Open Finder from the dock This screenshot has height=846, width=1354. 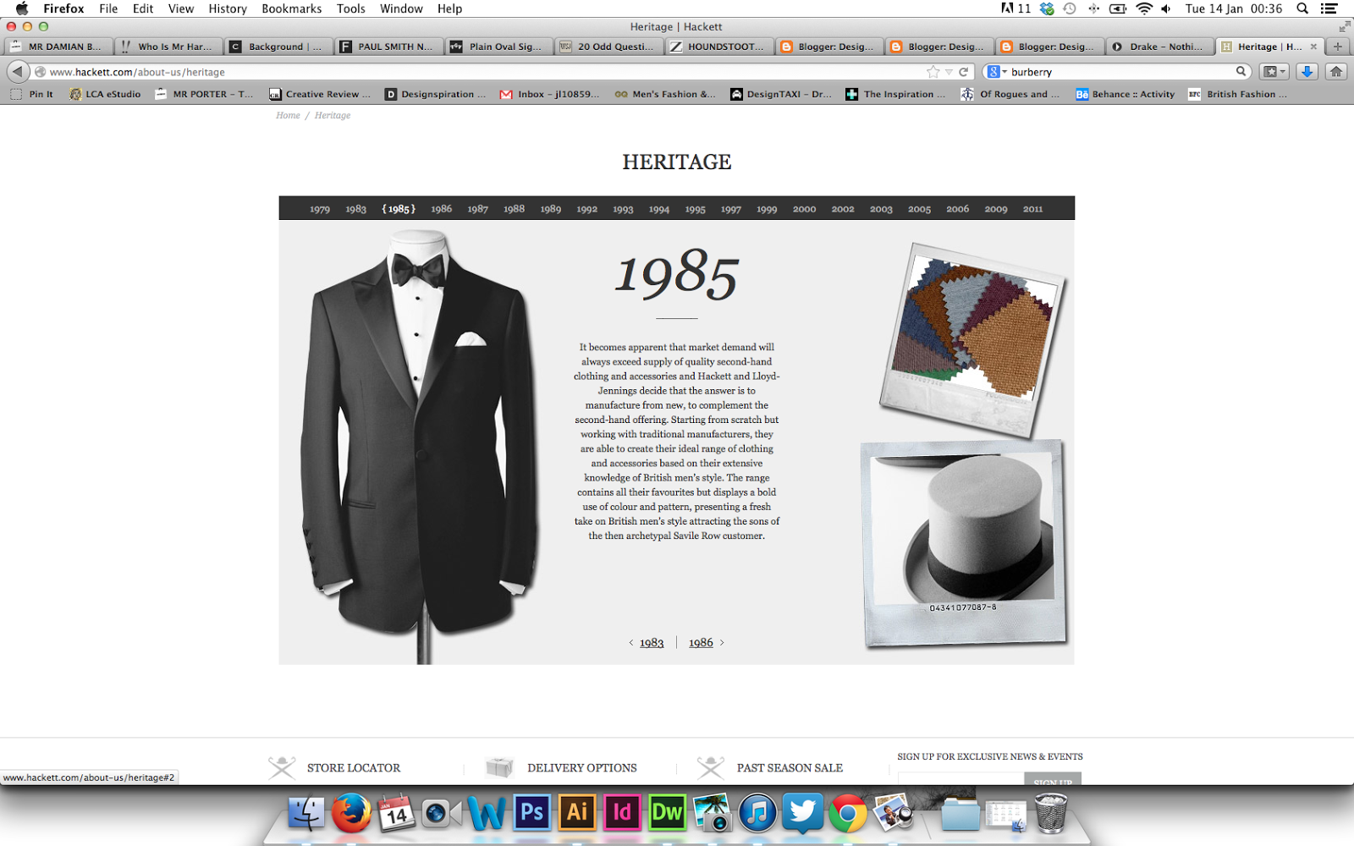(x=305, y=814)
